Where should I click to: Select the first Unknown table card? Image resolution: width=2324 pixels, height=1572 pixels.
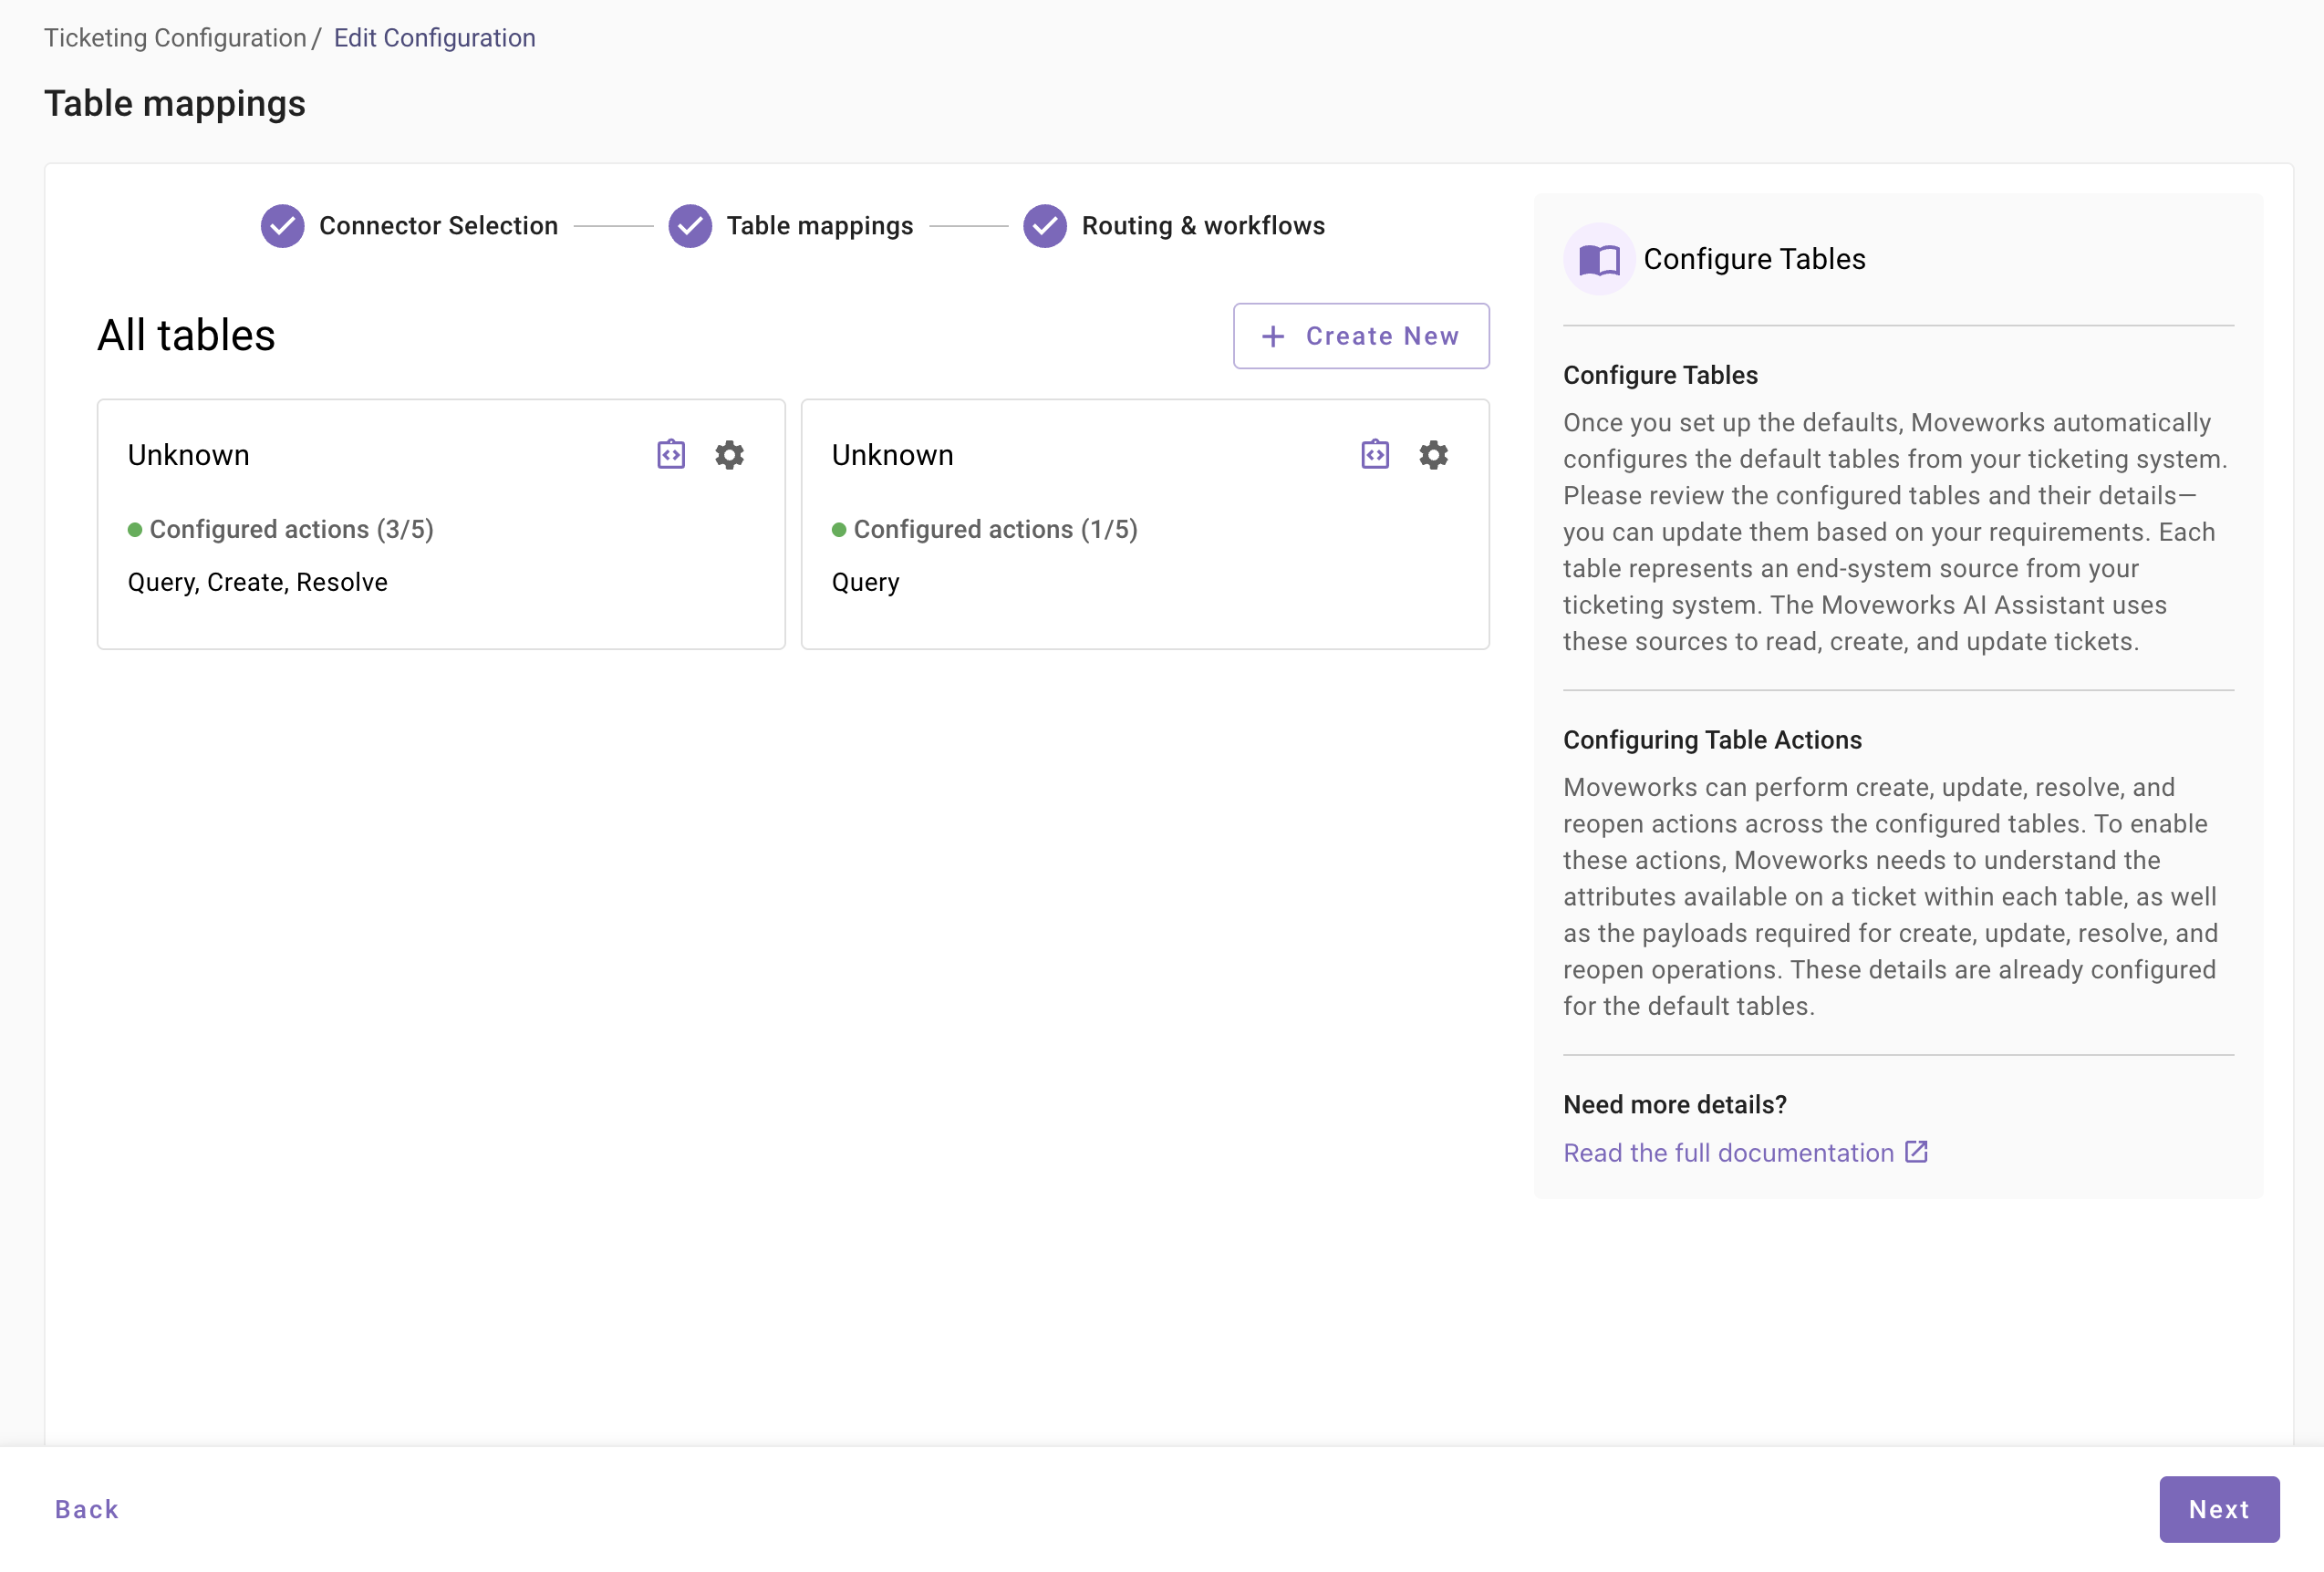coord(441,600)
